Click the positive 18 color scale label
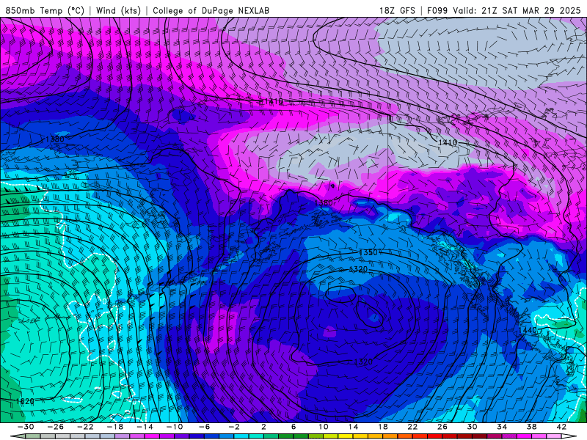Image resolution: width=587 pixels, height=440 pixels. pos(383,427)
